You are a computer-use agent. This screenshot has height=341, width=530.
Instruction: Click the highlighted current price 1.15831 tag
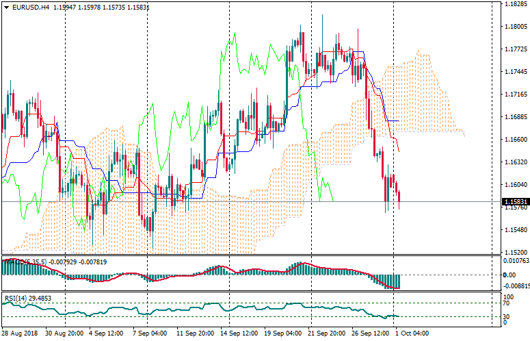pyautogui.click(x=514, y=202)
